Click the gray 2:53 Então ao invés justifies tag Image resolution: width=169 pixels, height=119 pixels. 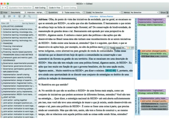154,107
